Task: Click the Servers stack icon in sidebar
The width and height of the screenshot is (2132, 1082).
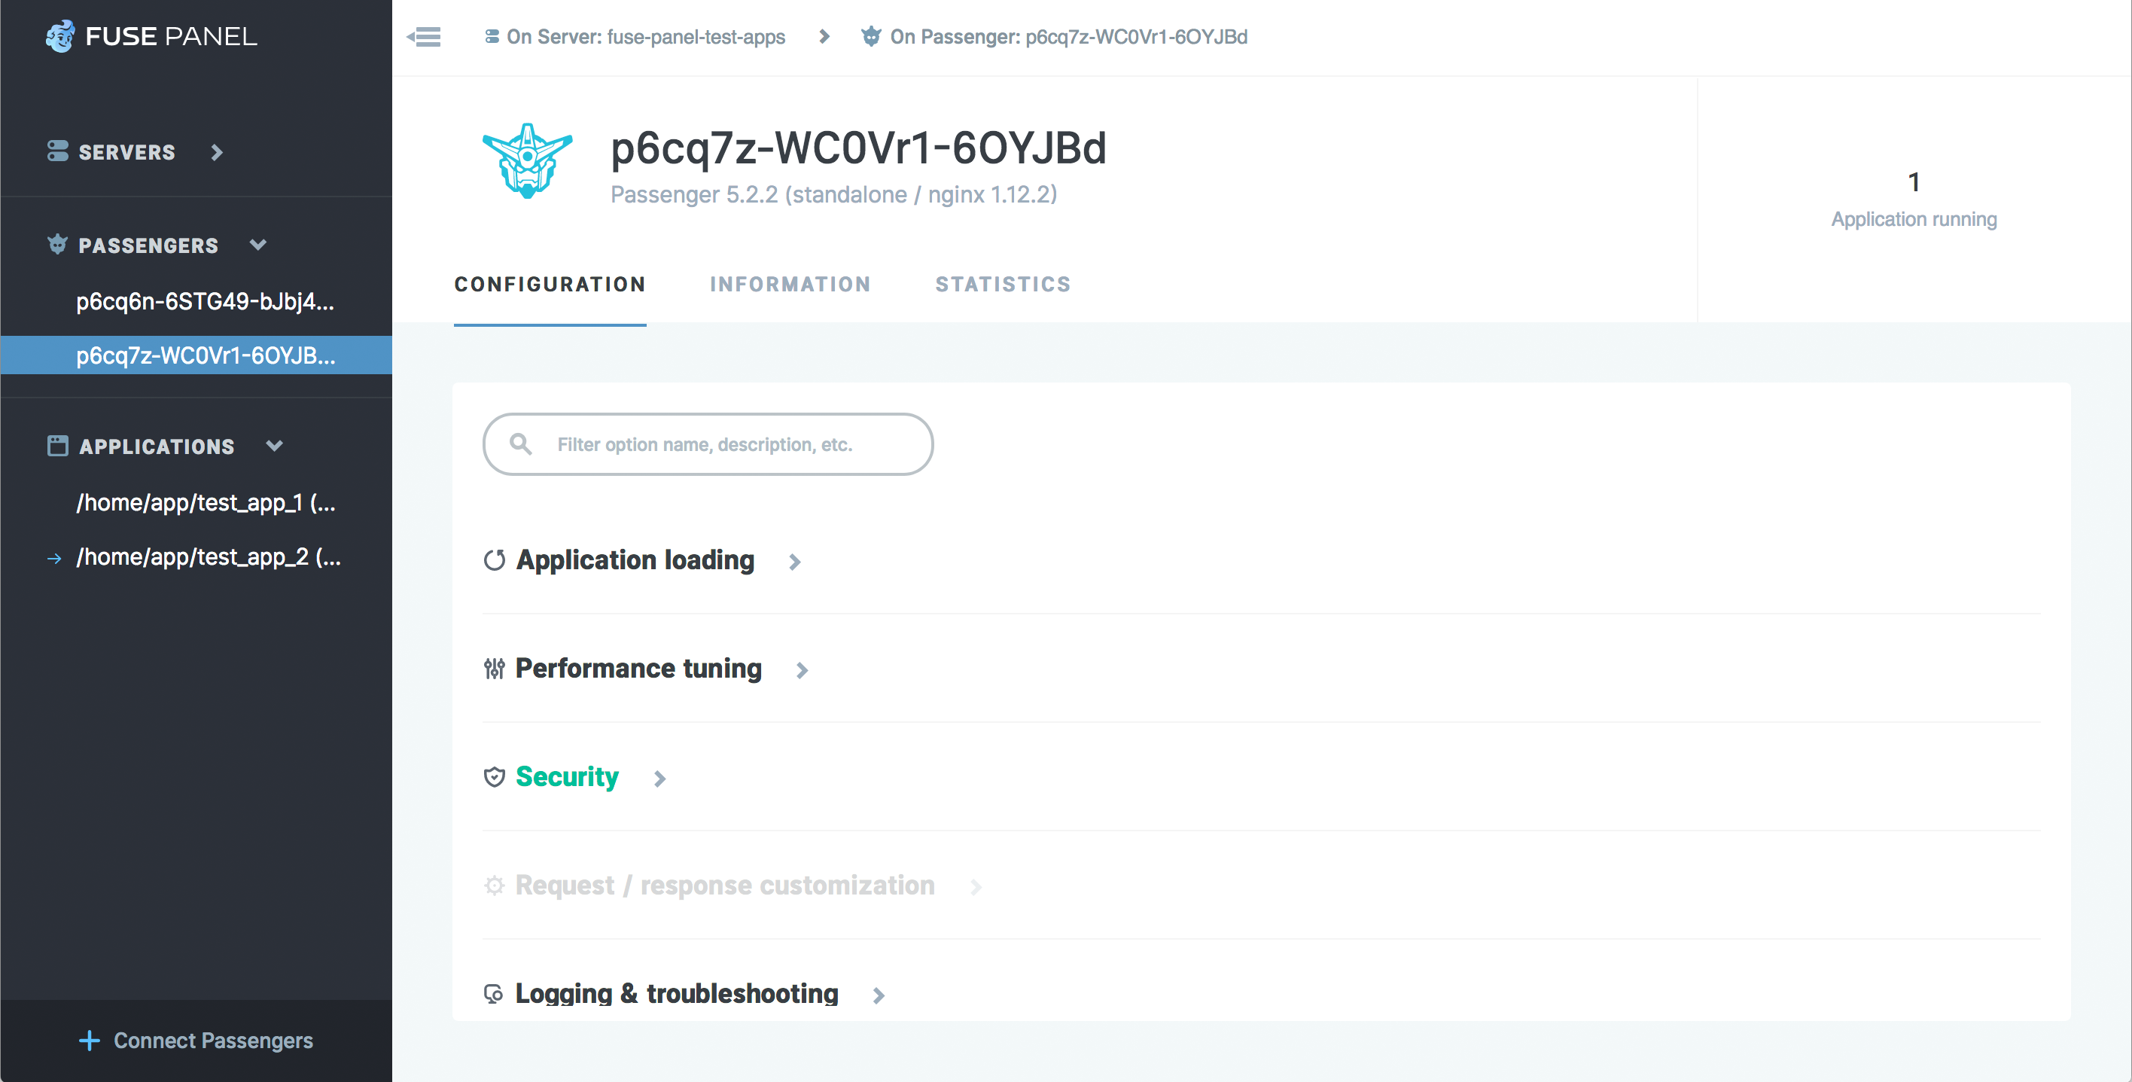Action: (57, 151)
